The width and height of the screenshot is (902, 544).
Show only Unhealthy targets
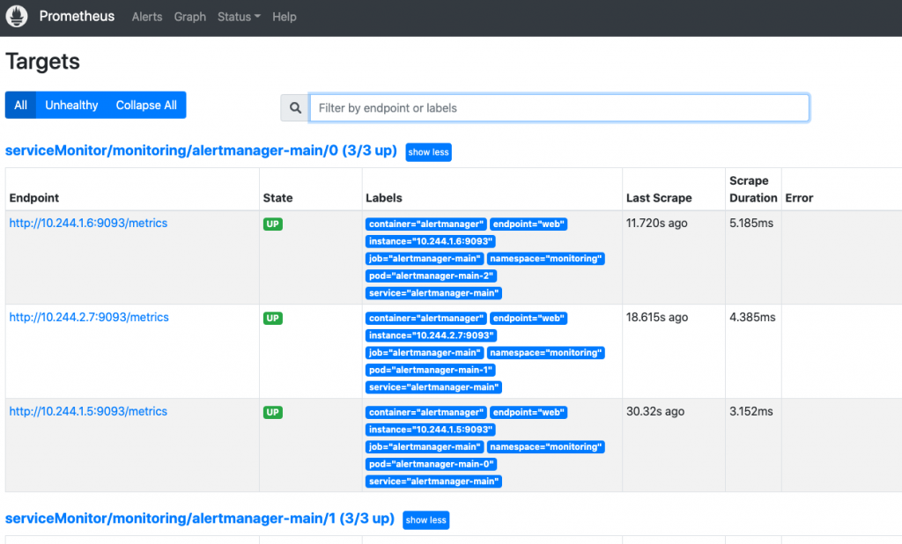tap(71, 106)
